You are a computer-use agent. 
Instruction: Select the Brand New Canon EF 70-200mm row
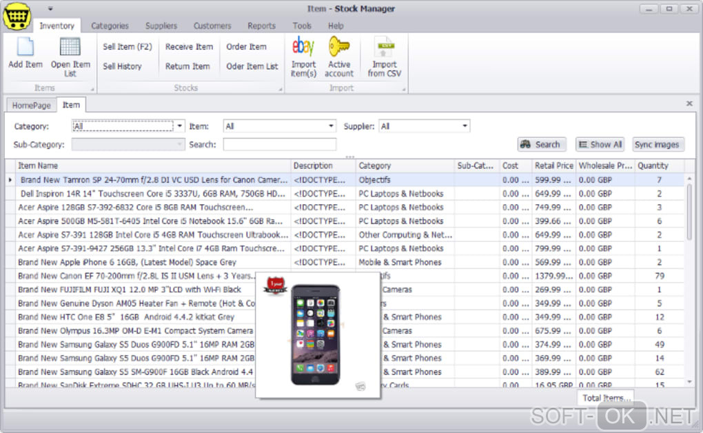click(345, 276)
